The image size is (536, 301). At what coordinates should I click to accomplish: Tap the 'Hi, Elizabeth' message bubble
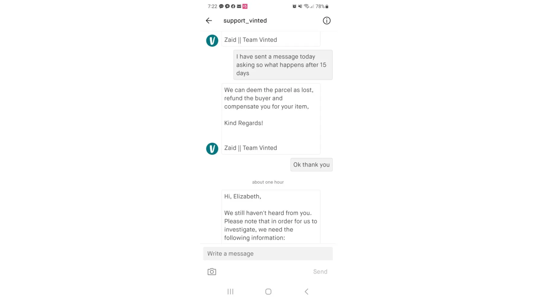(x=271, y=216)
